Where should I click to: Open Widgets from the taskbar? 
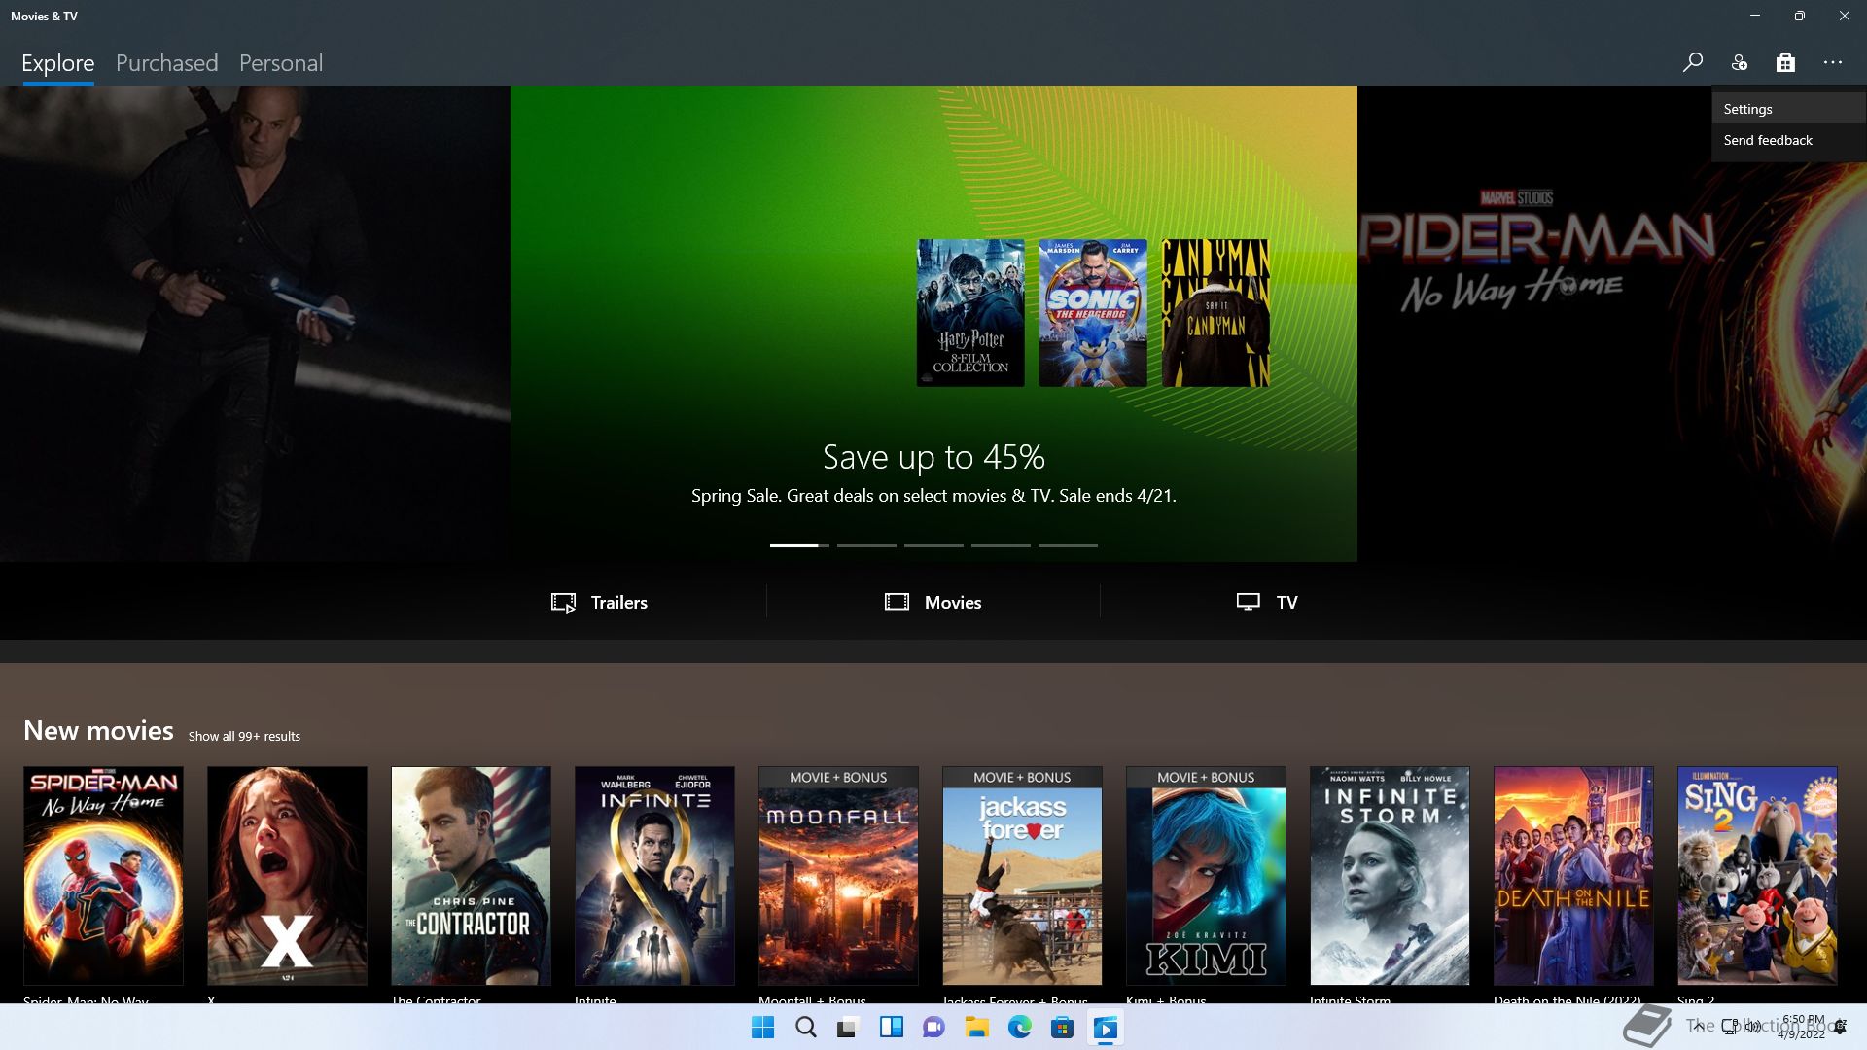[x=892, y=1028]
